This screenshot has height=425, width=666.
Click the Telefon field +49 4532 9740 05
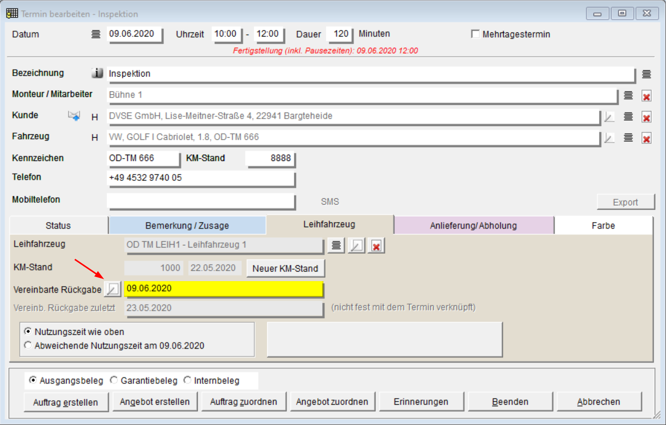[201, 178]
